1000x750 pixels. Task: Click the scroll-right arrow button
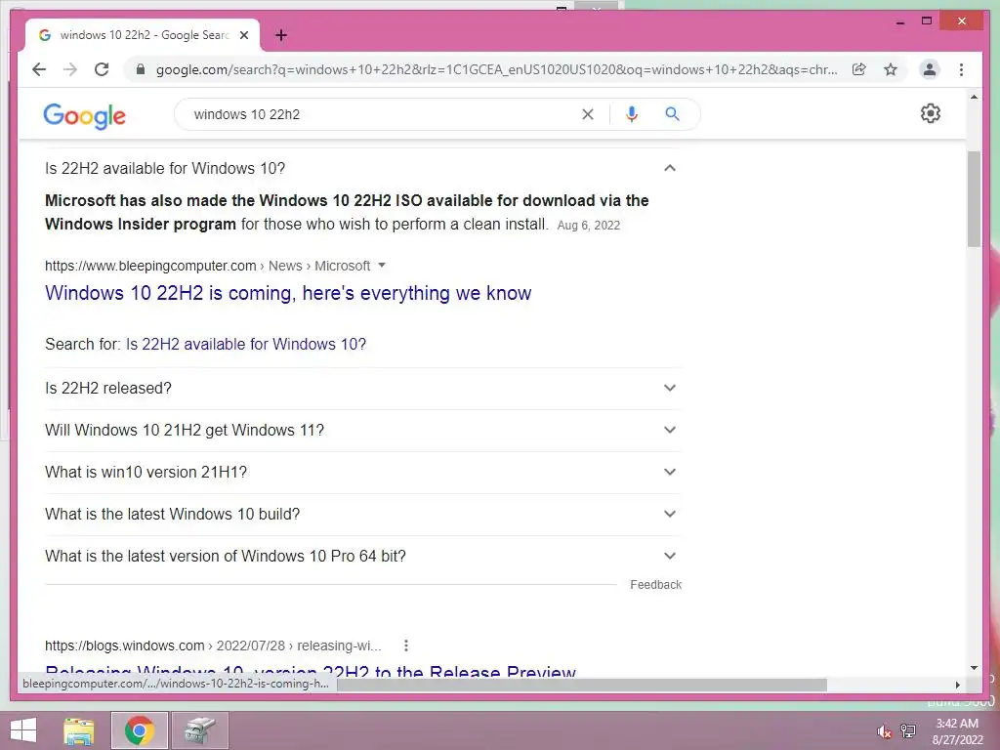pos(957,685)
